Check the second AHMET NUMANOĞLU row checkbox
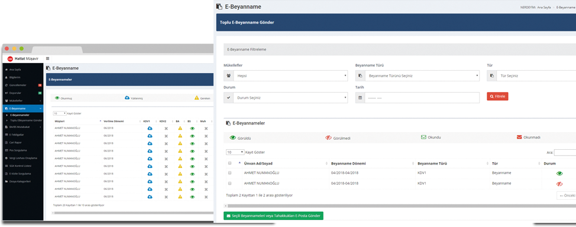 point(230,183)
